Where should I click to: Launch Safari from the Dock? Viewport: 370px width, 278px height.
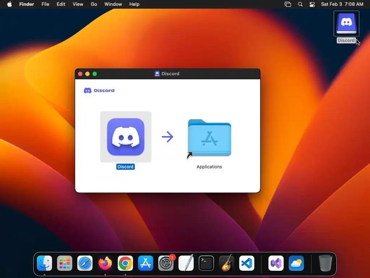(85, 263)
